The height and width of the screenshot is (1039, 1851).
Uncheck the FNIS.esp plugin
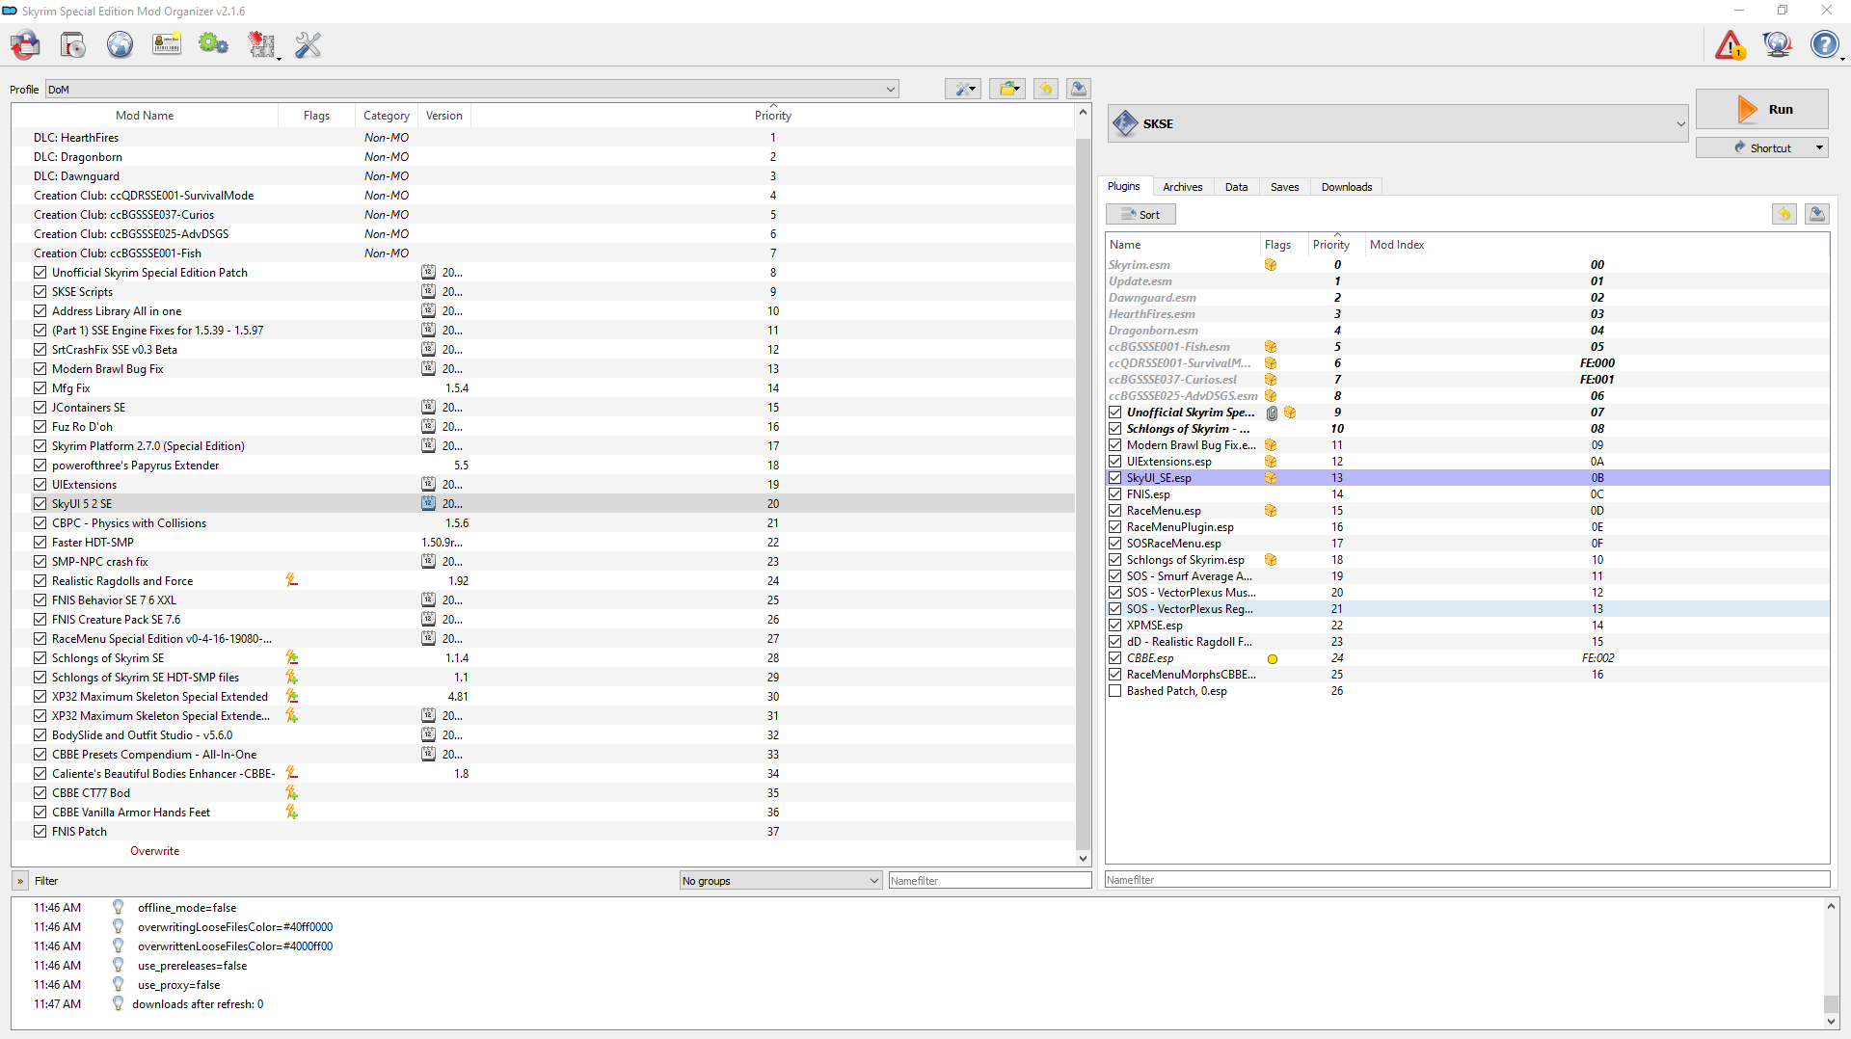(1114, 494)
